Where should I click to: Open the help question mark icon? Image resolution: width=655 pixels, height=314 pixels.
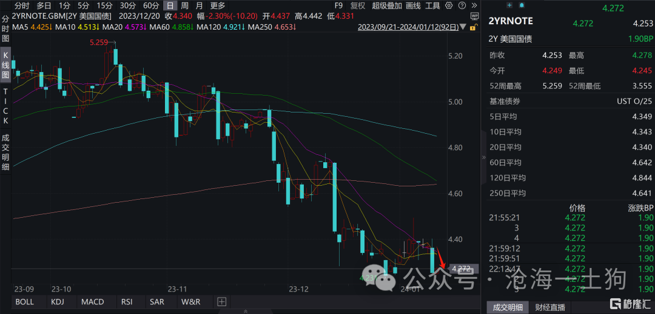tap(461, 5)
